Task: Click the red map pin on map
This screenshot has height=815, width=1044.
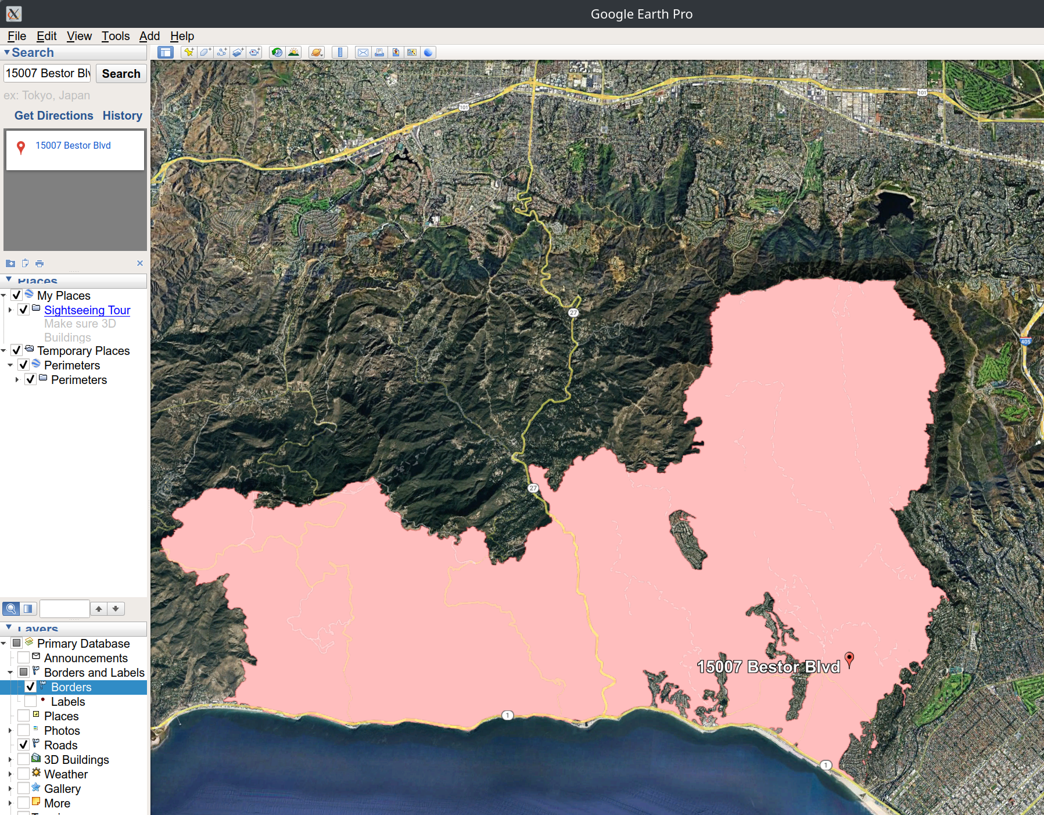Action: [849, 659]
